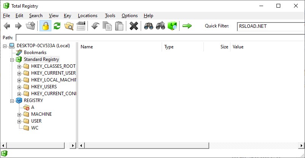305x158 pixels.
Task: Sort by the Size column header
Action: pyautogui.click(x=217, y=47)
